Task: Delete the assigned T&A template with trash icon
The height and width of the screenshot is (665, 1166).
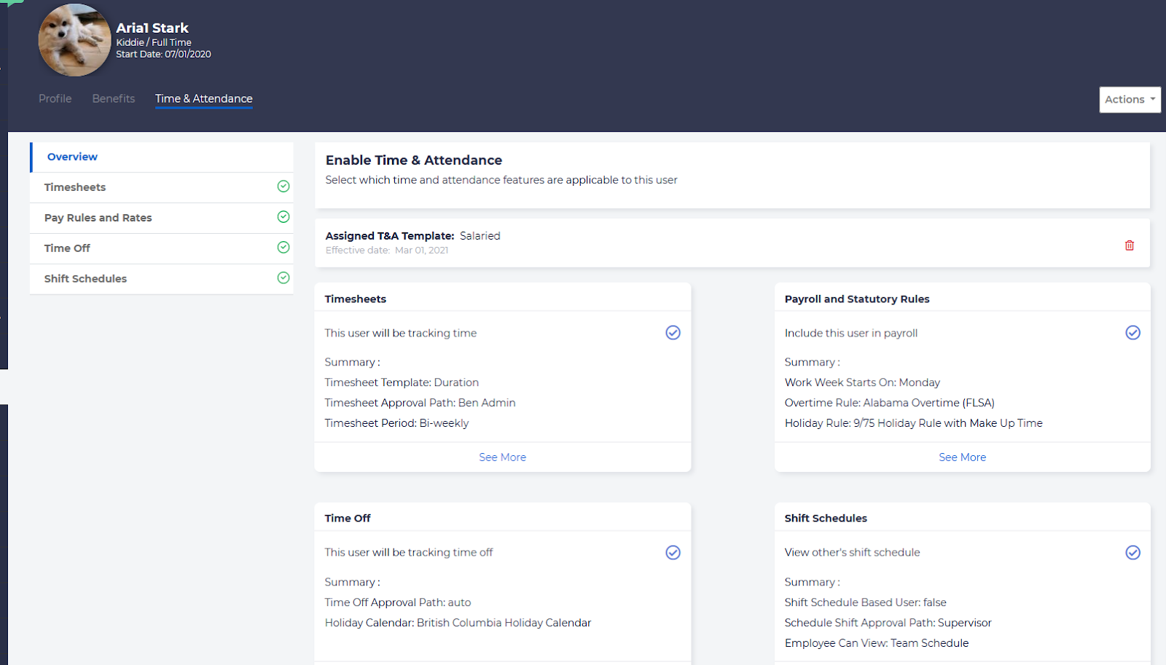Action: point(1129,245)
